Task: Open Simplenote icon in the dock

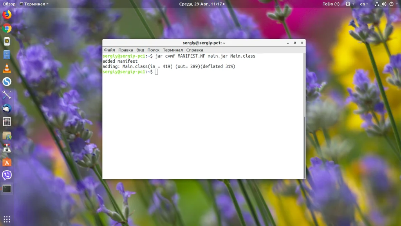Action: pyautogui.click(x=7, y=82)
